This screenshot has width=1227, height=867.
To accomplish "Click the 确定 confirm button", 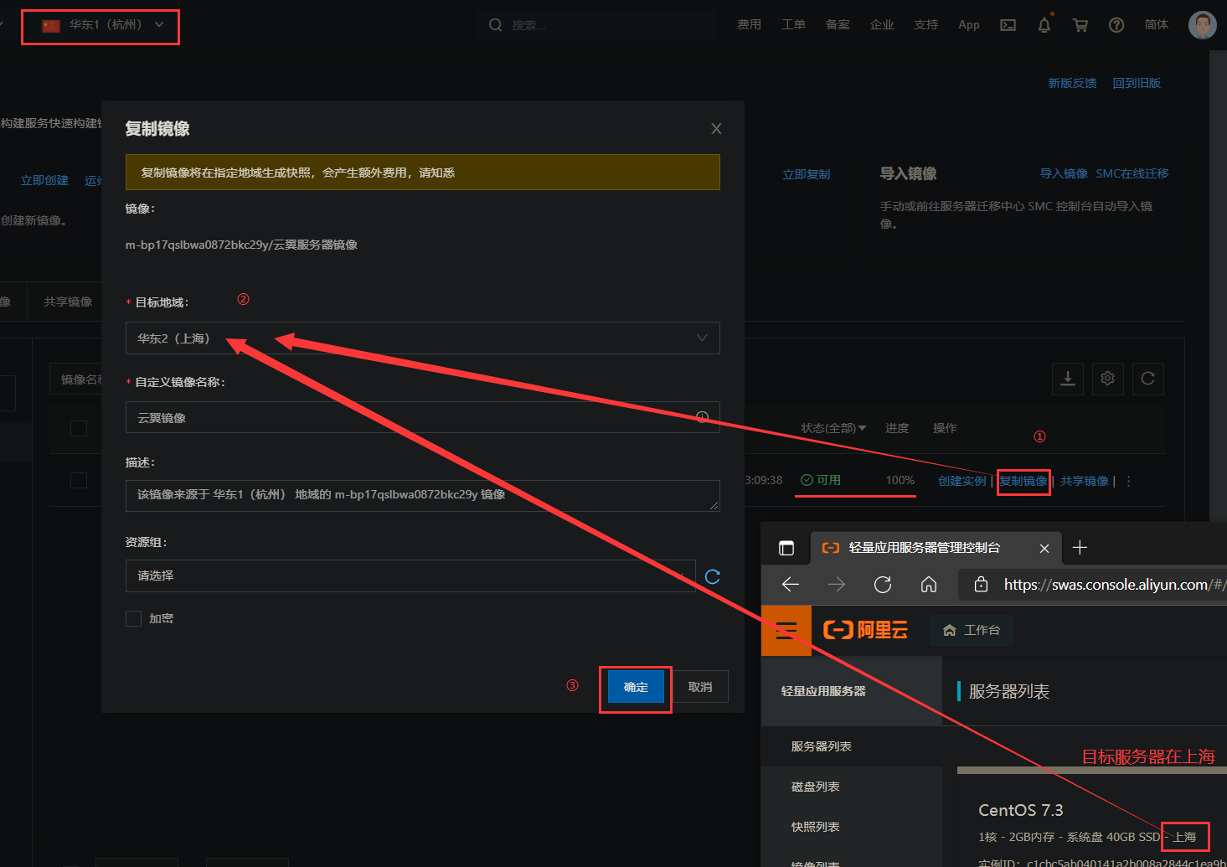I will (x=636, y=687).
